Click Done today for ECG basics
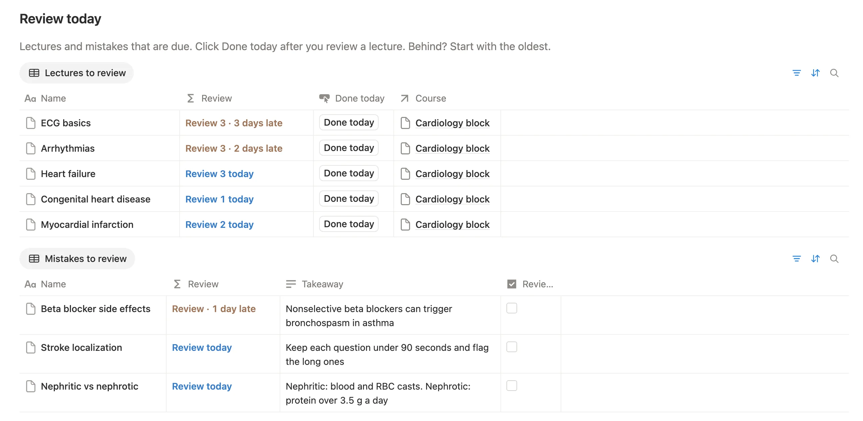 [349, 123]
